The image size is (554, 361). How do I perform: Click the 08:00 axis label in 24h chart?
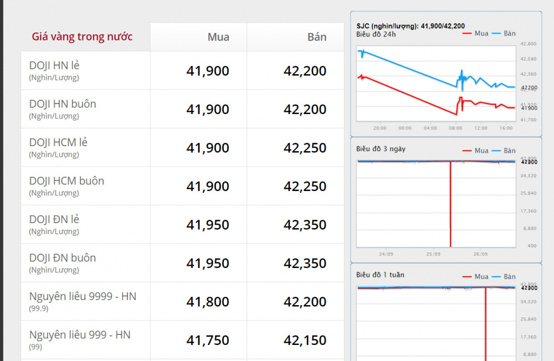[x=455, y=128]
